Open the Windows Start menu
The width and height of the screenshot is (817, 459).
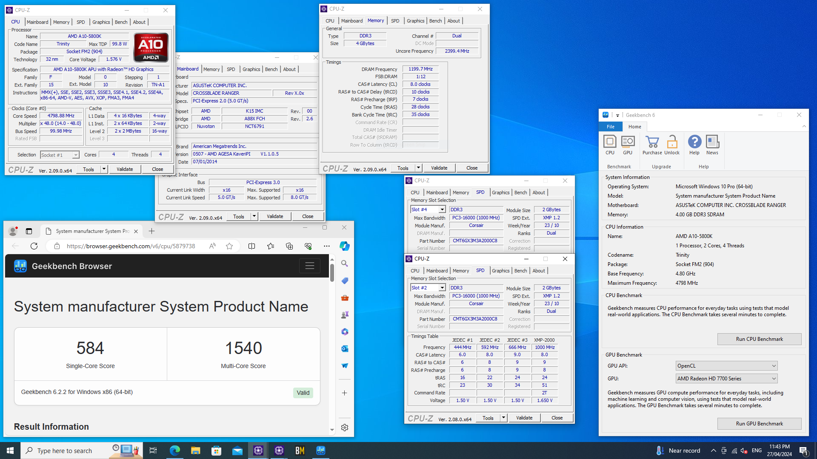pyautogui.click(x=10, y=450)
